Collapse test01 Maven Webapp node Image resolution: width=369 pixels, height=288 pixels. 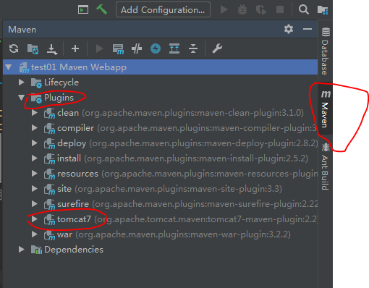9,67
